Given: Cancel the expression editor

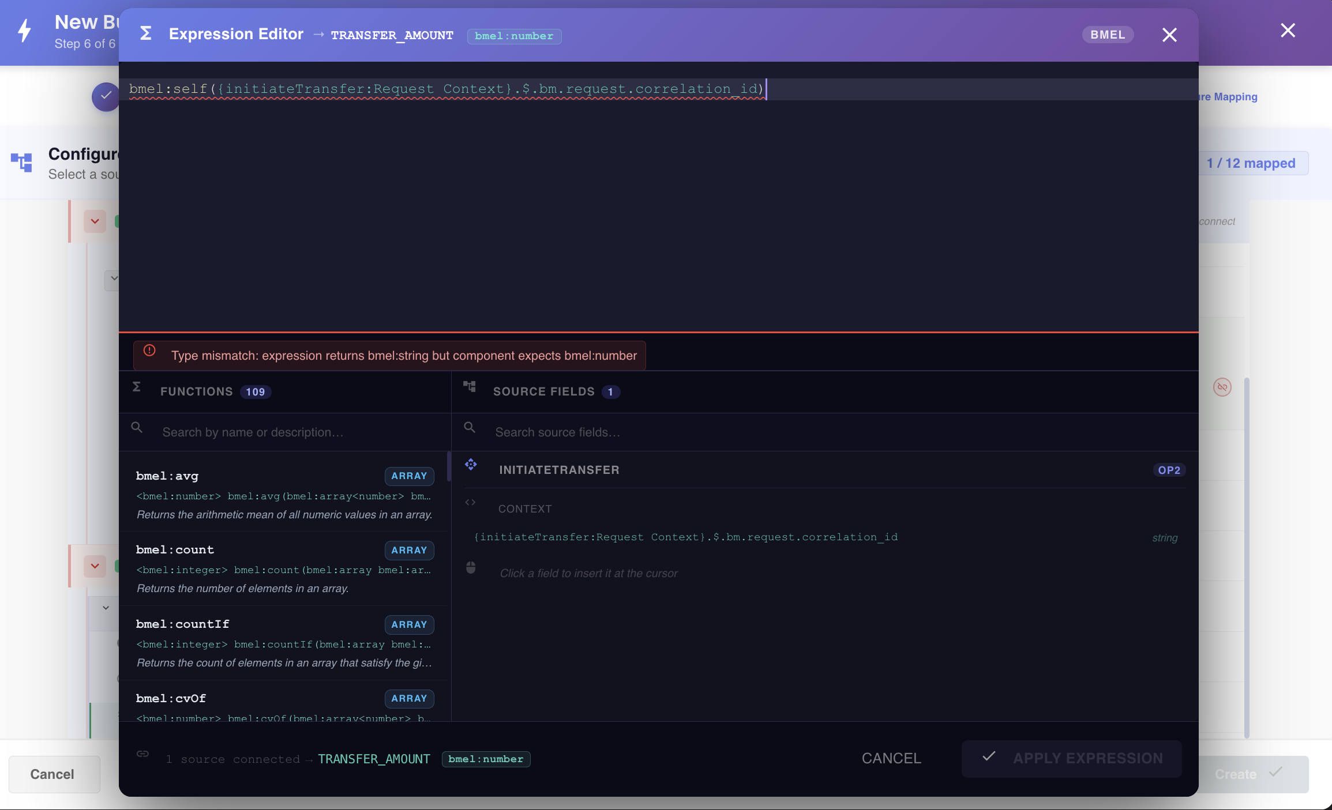Looking at the screenshot, I should click(891, 759).
